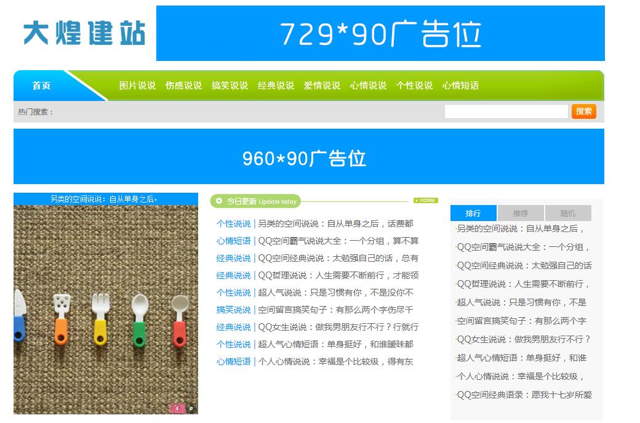Open article QQ哲理说说 in the update list
Viewport: 640px width, 423px height.
(x=338, y=275)
